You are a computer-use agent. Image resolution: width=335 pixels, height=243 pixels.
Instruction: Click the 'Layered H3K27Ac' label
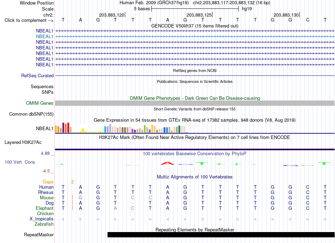pyautogui.click(x=23, y=142)
